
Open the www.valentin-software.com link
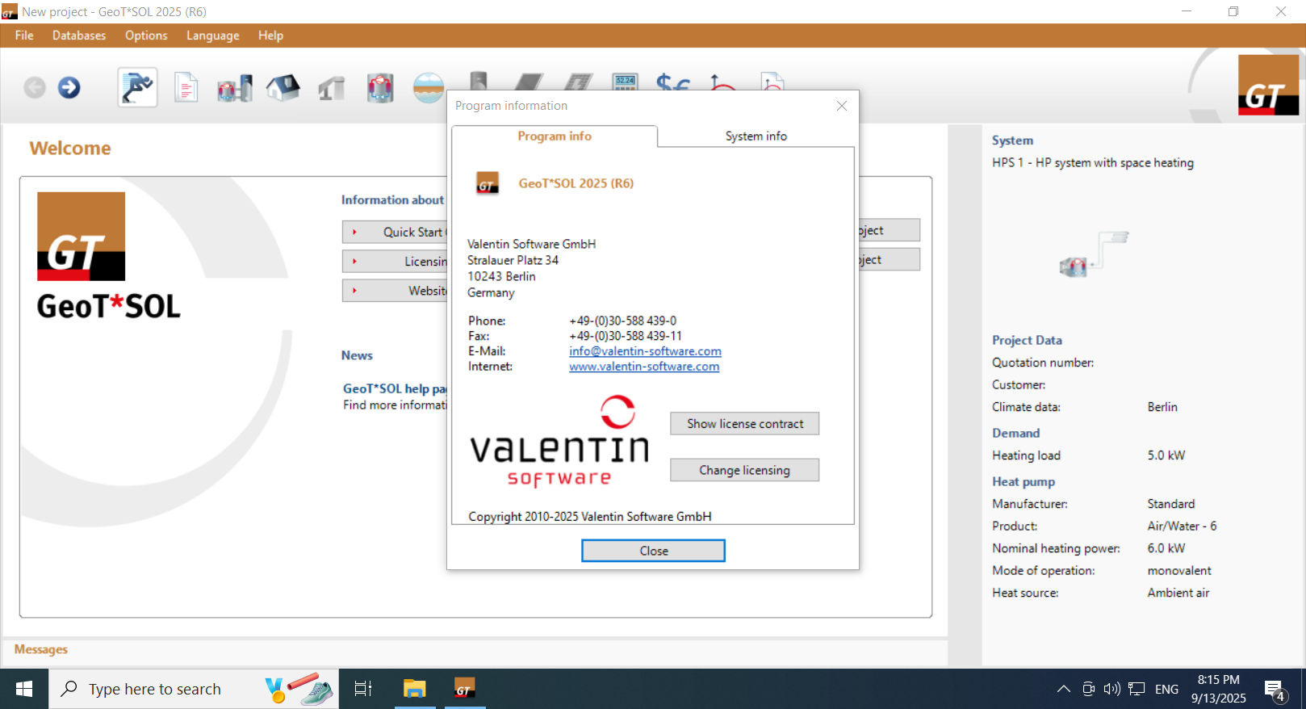(644, 367)
